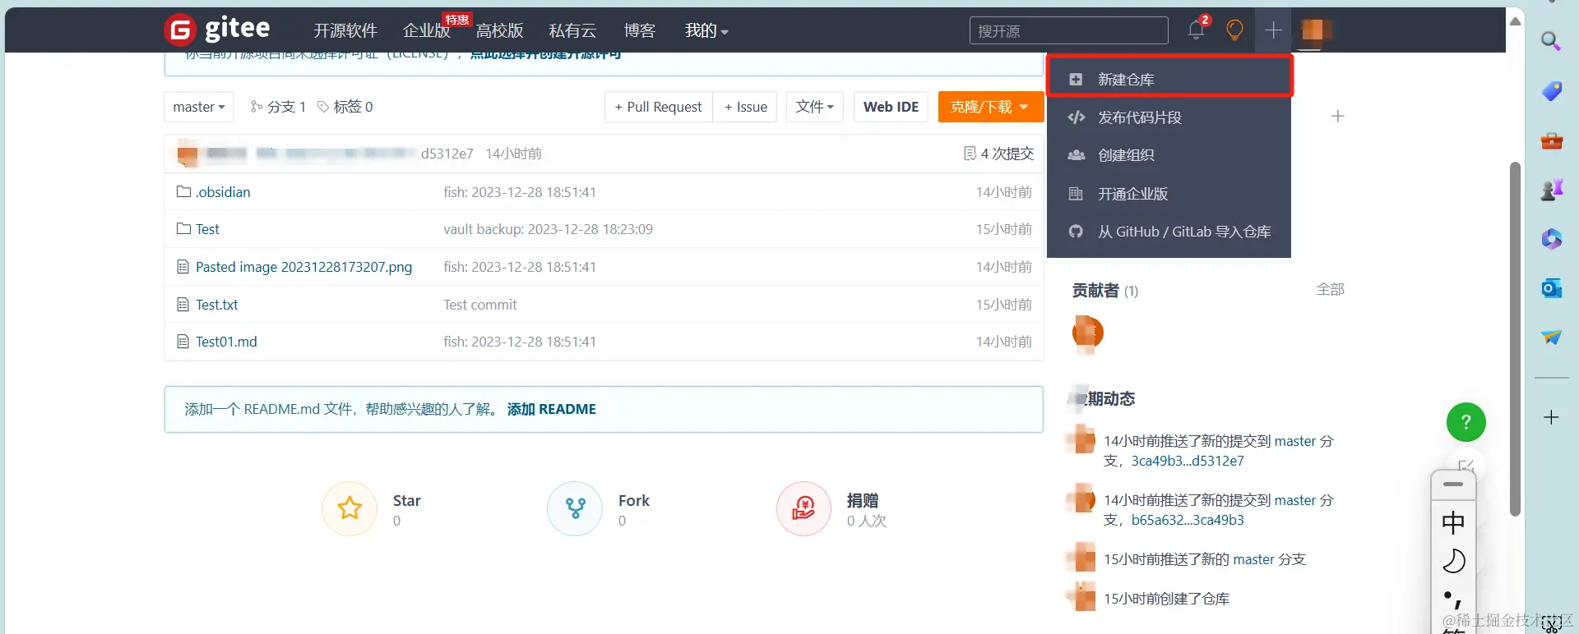Select 从 GitHub / GitLab 导入仓库
The height and width of the screenshot is (634, 1579).
pyautogui.click(x=1169, y=232)
